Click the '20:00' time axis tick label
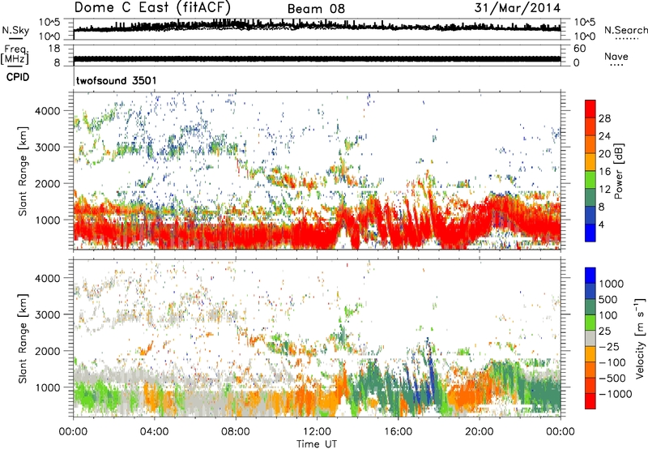Viewport: 648px width, 449px height. click(x=480, y=432)
